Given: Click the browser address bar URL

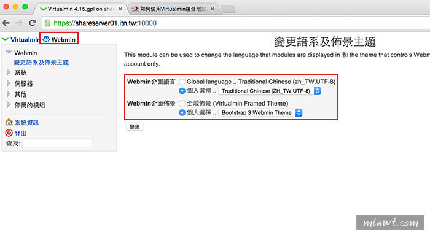Looking at the screenshot, I should (x=105, y=23).
